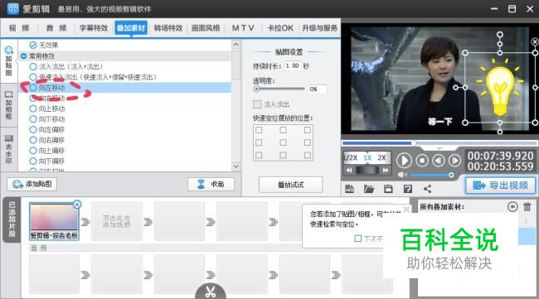Set playback speed to 1X
The height and width of the screenshot is (299, 539).
[368, 157]
